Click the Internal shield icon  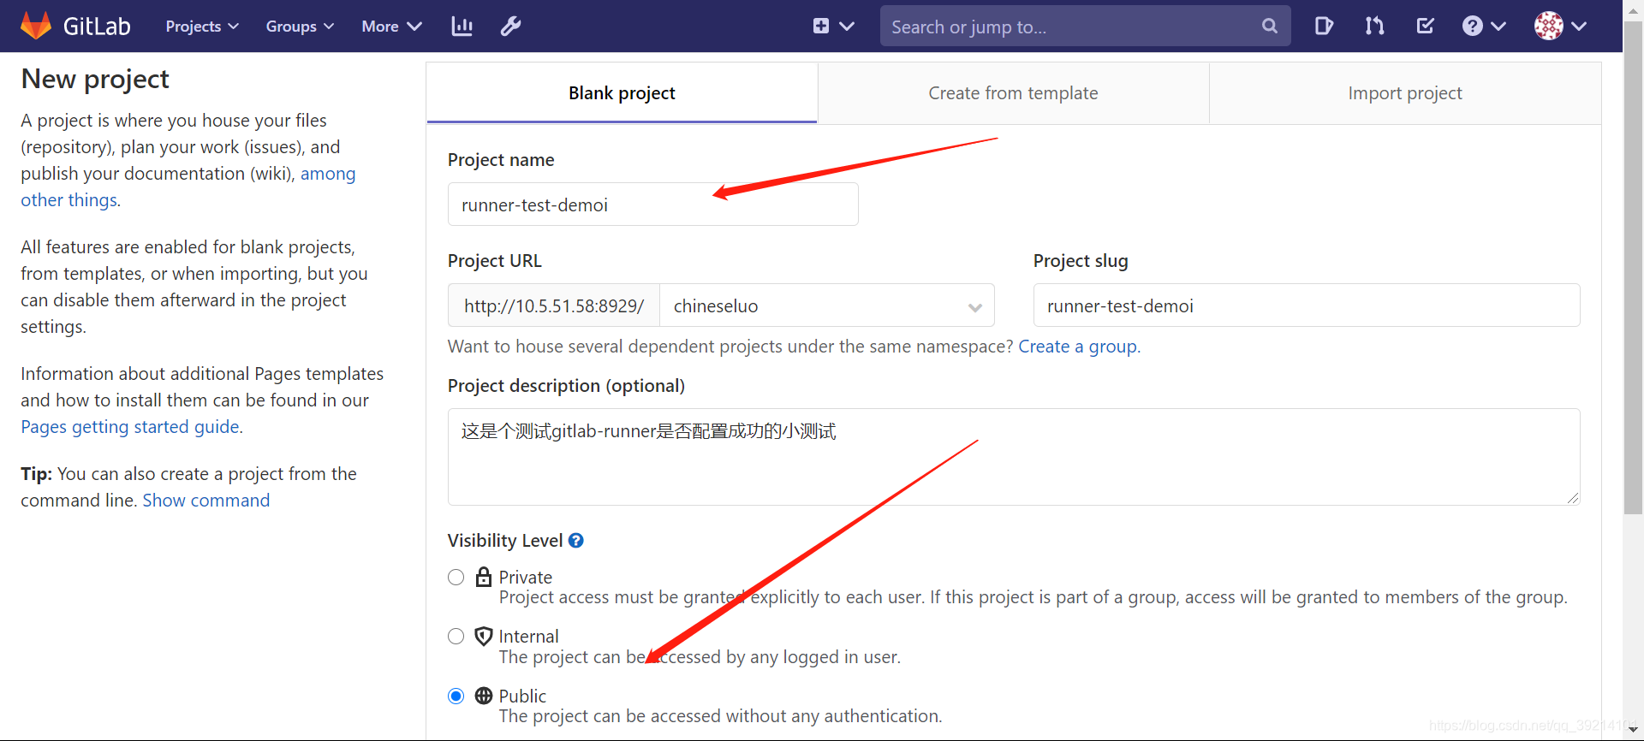click(x=484, y=636)
